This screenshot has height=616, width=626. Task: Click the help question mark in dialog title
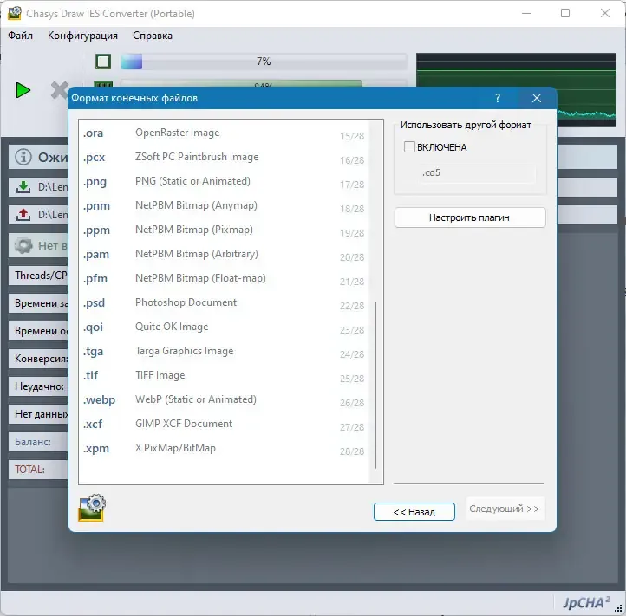click(498, 98)
